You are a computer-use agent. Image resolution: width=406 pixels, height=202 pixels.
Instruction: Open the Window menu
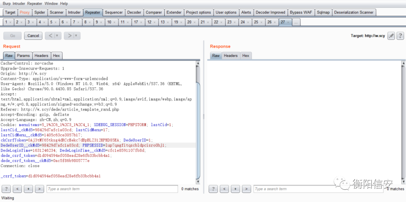51,4
